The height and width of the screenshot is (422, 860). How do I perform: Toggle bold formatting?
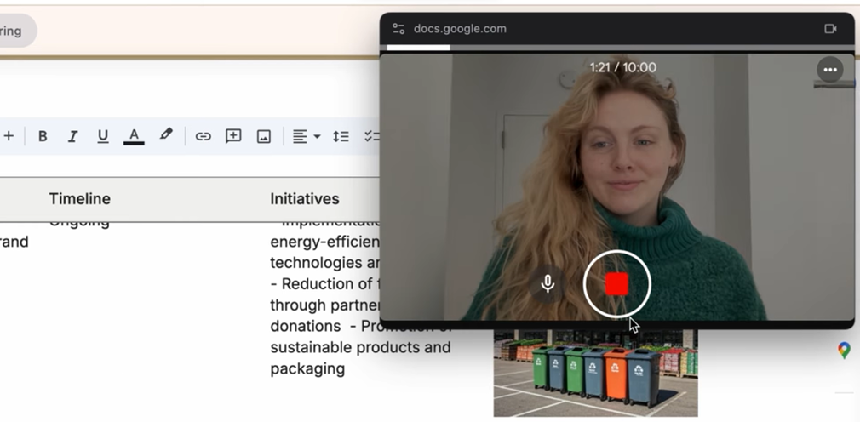(x=43, y=136)
